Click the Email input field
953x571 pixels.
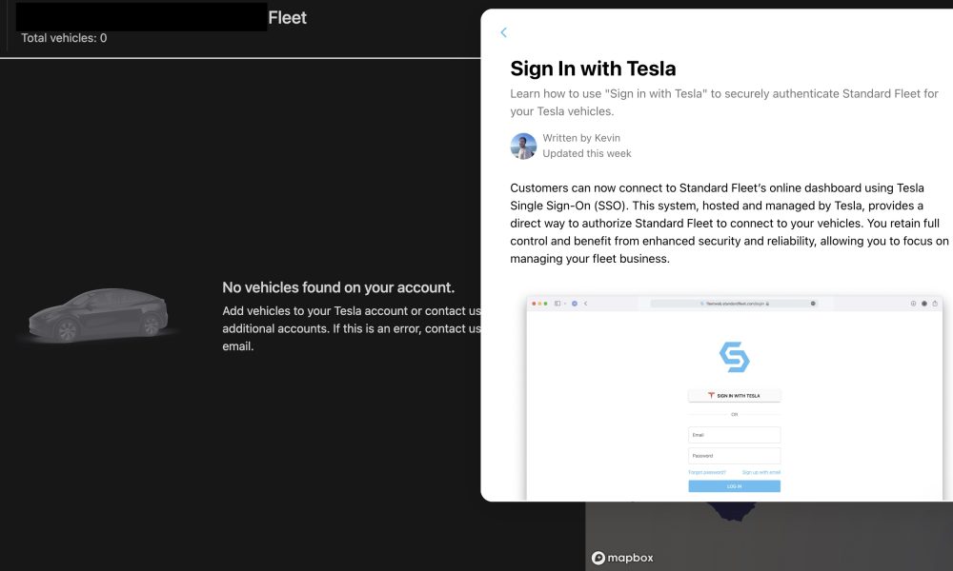734,435
